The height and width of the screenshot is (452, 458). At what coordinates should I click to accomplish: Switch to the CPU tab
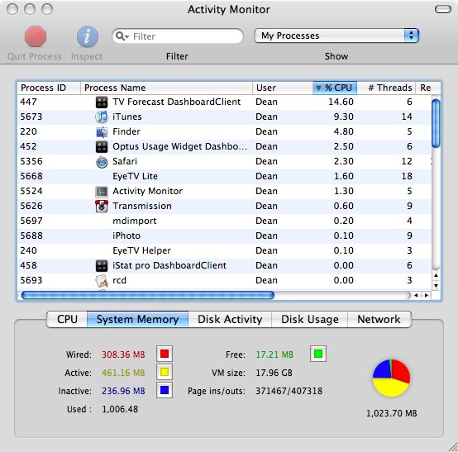[x=67, y=320]
